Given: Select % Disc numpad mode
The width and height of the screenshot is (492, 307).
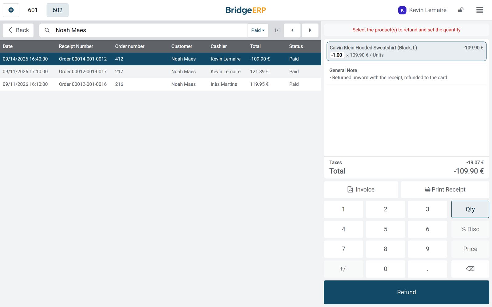Looking at the screenshot, I should pos(470,229).
